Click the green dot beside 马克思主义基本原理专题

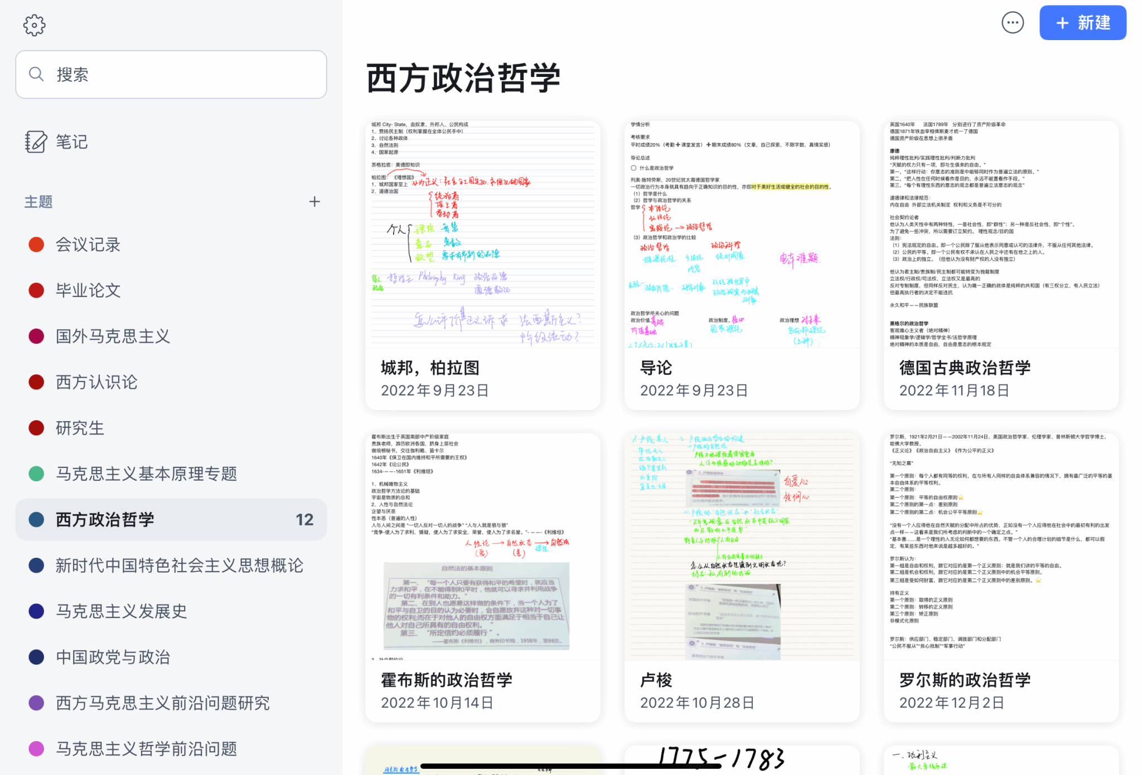(36, 474)
